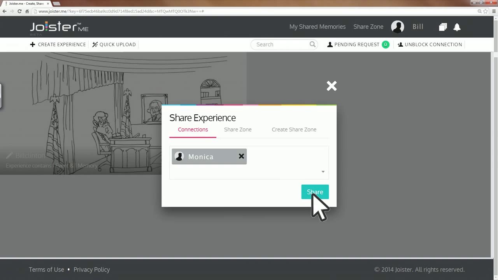Click Monica's avatar in the tag

(x=179, y=156)
